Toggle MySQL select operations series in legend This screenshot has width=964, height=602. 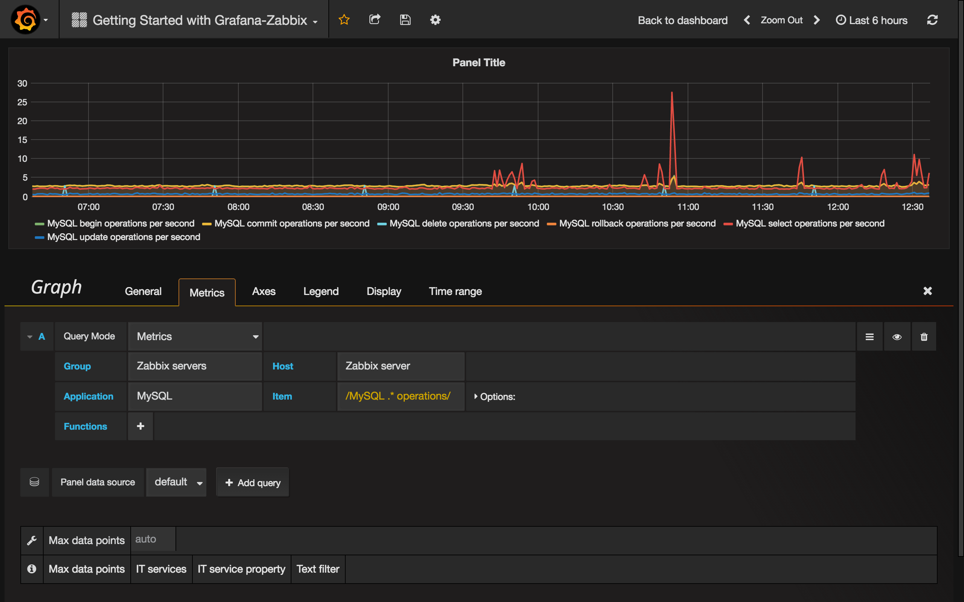tap(810, 223)
